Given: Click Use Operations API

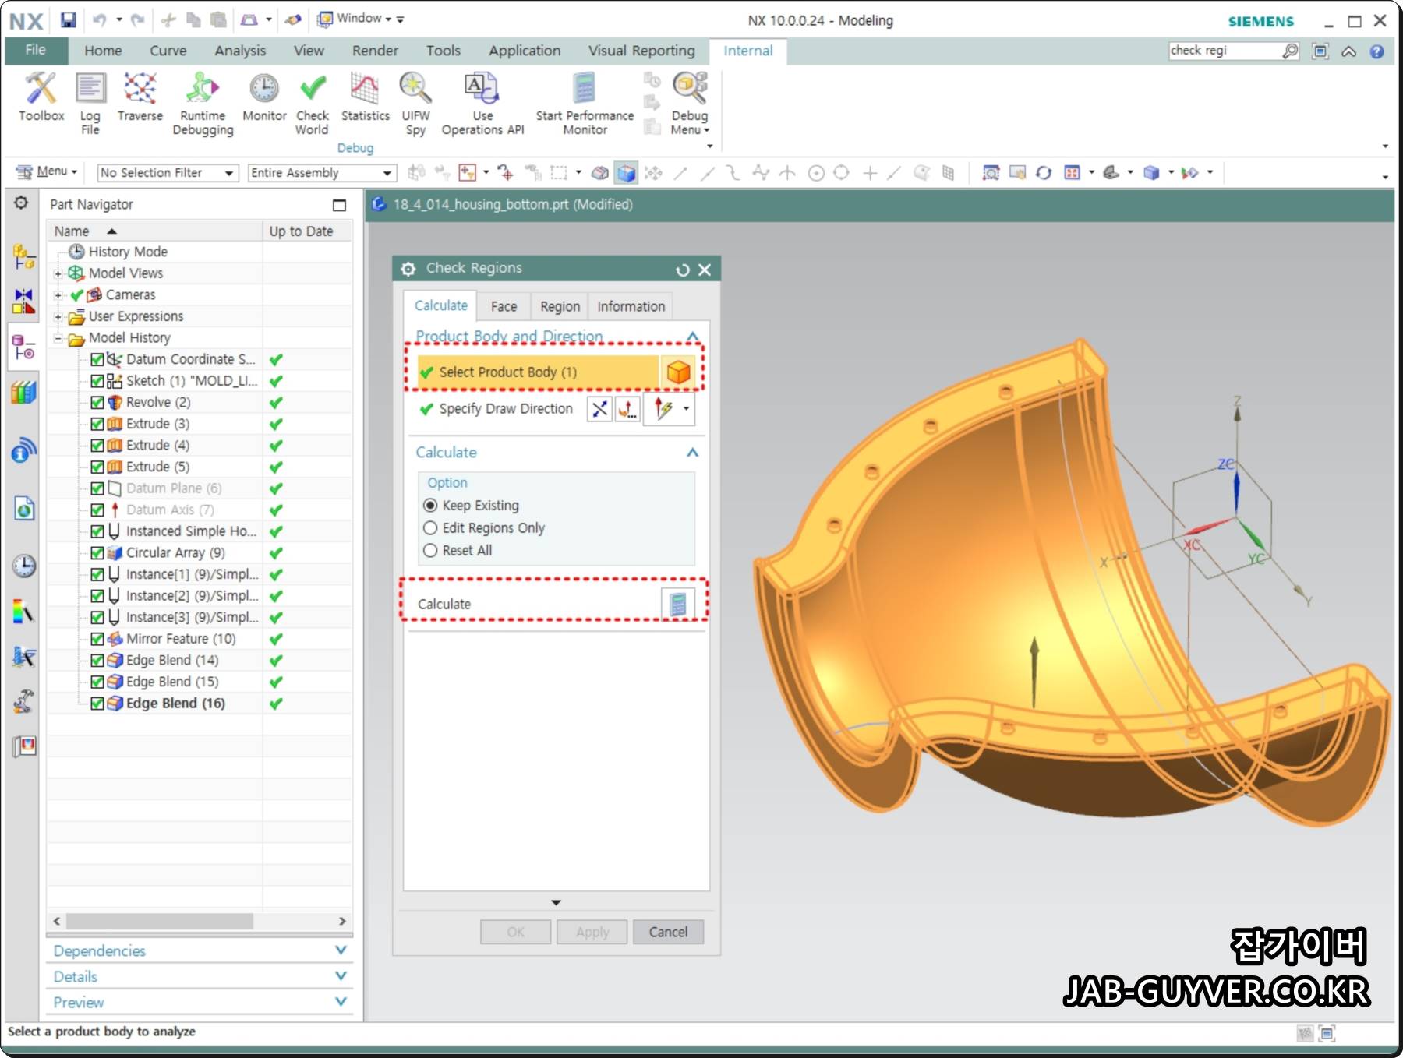Looking at the screenshot, I should [x=482, y=104].
